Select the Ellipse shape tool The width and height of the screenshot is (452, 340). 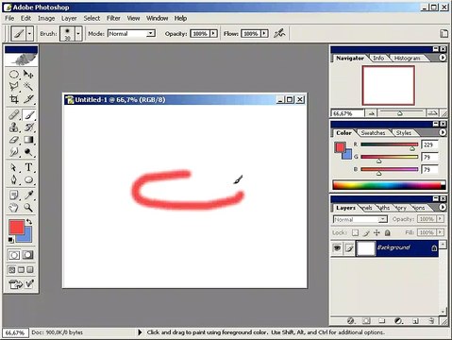[28, 179]
